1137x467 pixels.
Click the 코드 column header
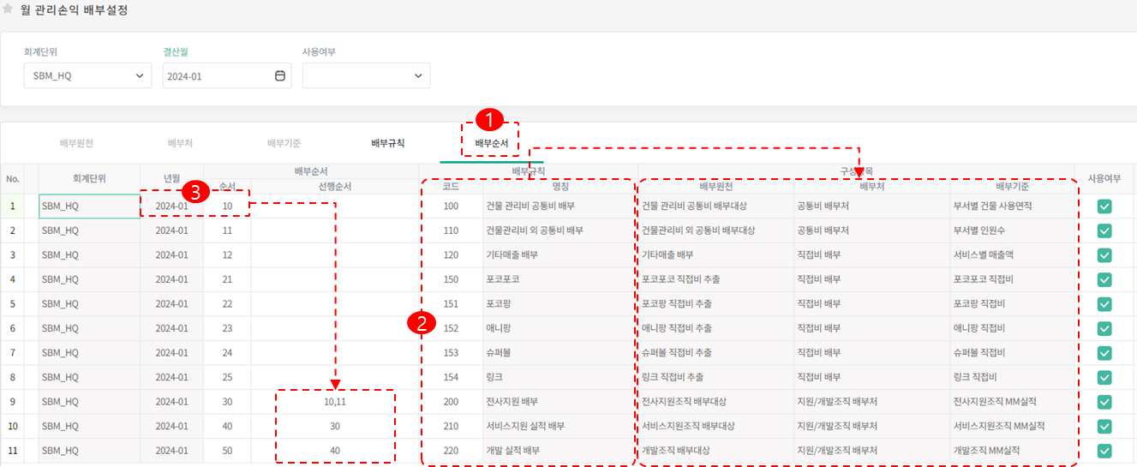pos(451,186)
